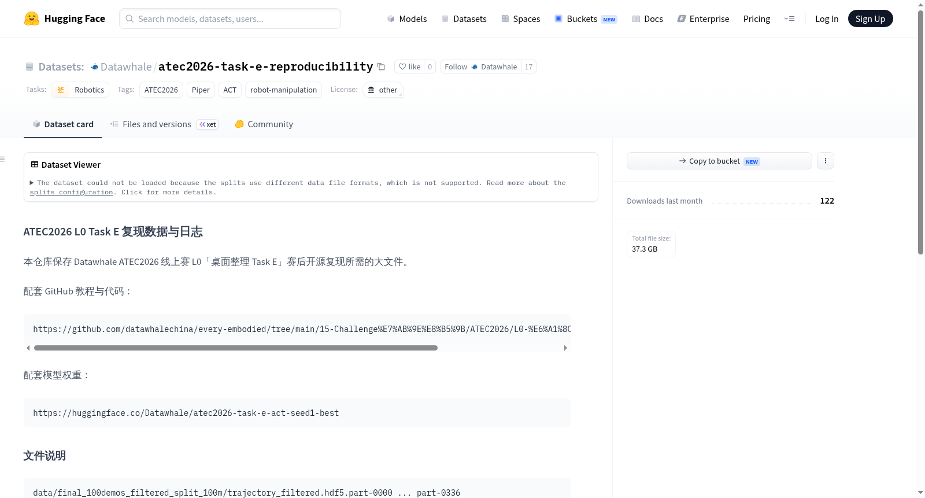Click the trajectory_filtered.hdf5 part file path text
925x498 pixels.
tap(246, 493)
